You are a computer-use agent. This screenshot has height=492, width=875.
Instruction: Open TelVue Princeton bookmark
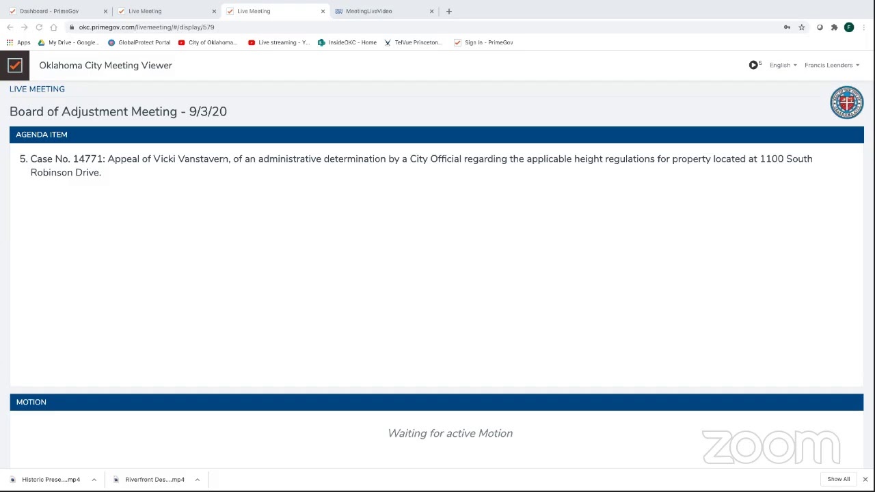(413, 42)
